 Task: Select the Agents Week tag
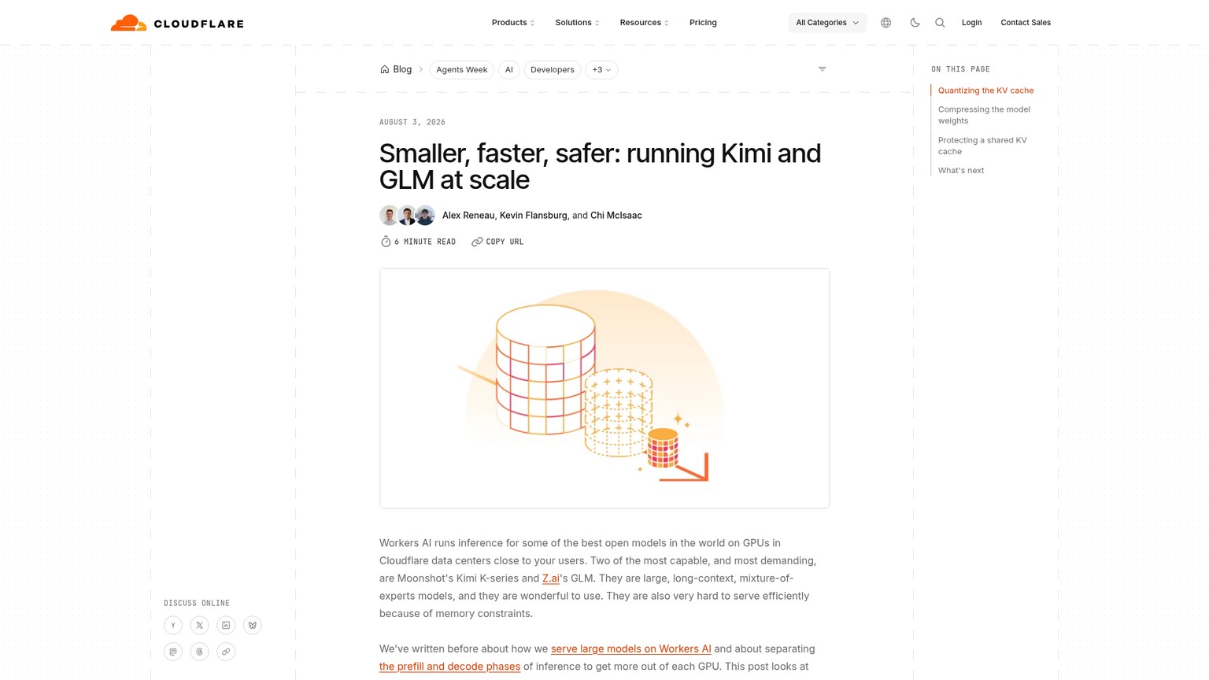point(462,70)
